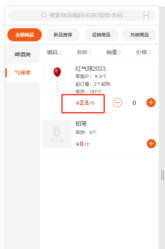Select the 全部商品 tab

[25, 35]
